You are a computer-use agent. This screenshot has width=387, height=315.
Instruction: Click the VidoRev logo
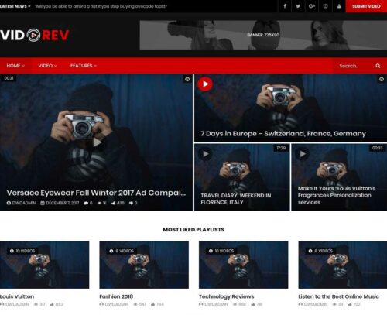[x=35, y=35]
